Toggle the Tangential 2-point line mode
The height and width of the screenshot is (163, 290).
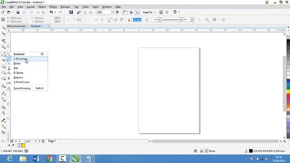(122, 19)
